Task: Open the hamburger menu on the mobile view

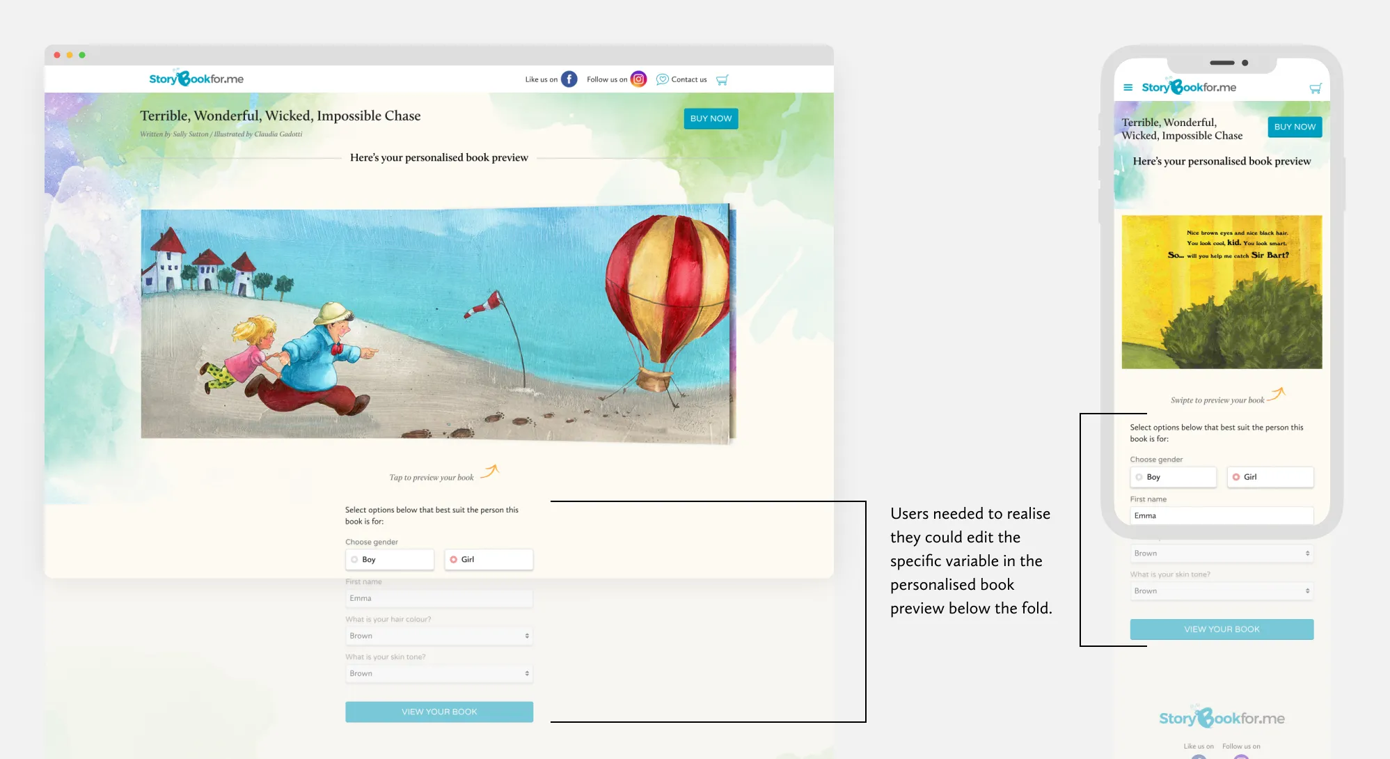Action: pos(1128,88)
